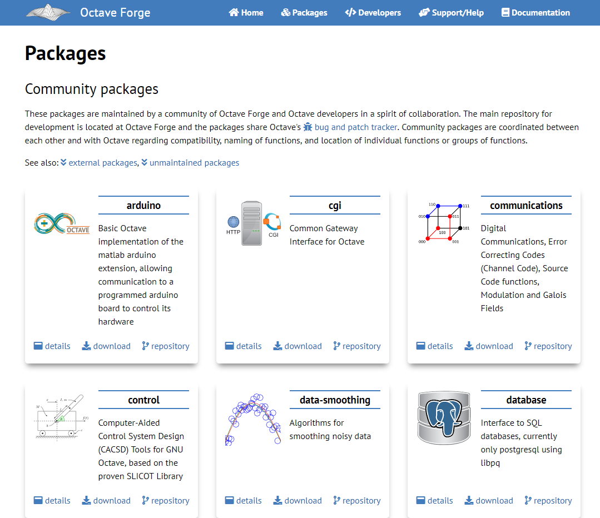600x518 pixels.
Task: View details of the cgi package
Action: (x=244, y=346)
